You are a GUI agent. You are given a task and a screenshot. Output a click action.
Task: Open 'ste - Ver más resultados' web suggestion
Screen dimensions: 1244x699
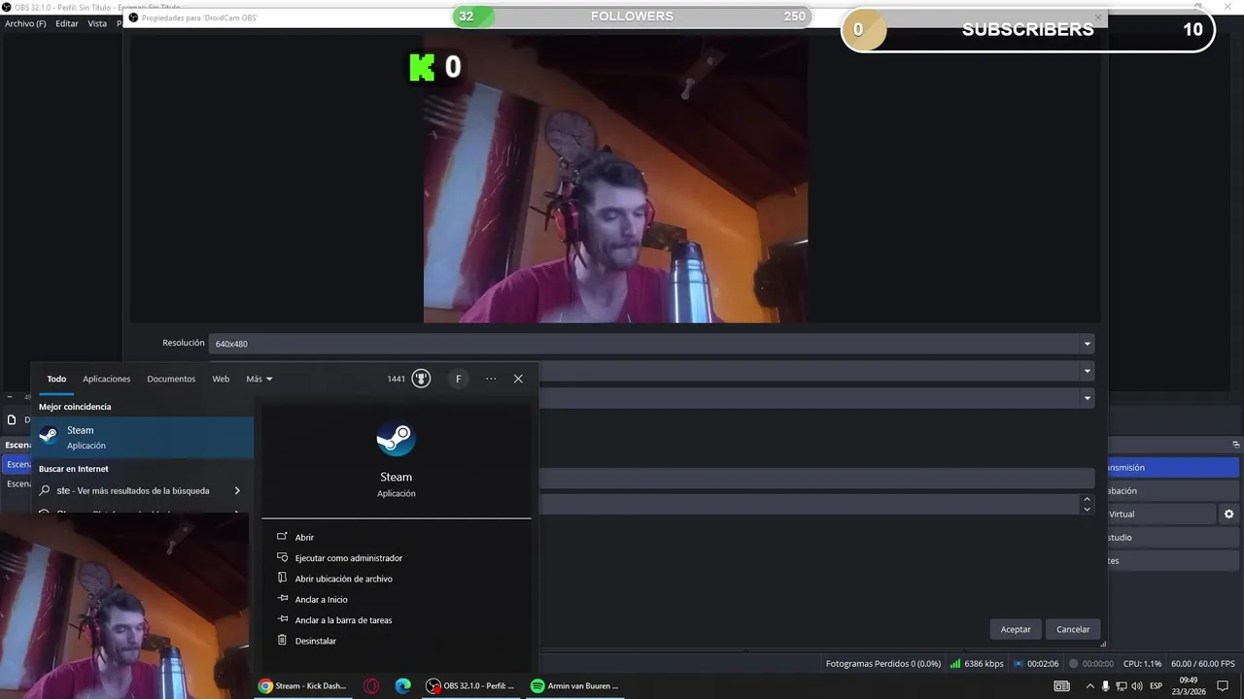(x=133, y=490)
